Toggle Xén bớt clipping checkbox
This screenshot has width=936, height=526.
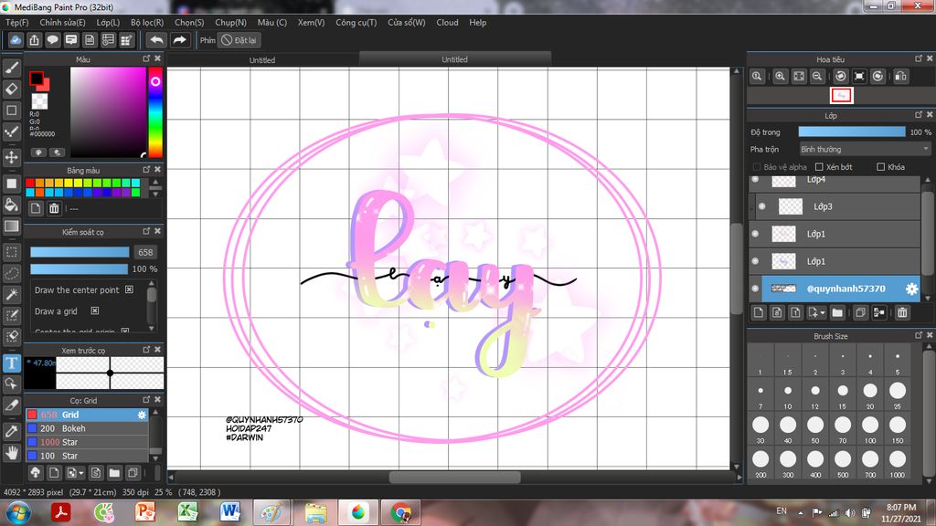click(x=819, y=167)
